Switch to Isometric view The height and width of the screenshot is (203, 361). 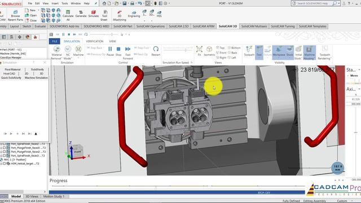coord(209,51)
